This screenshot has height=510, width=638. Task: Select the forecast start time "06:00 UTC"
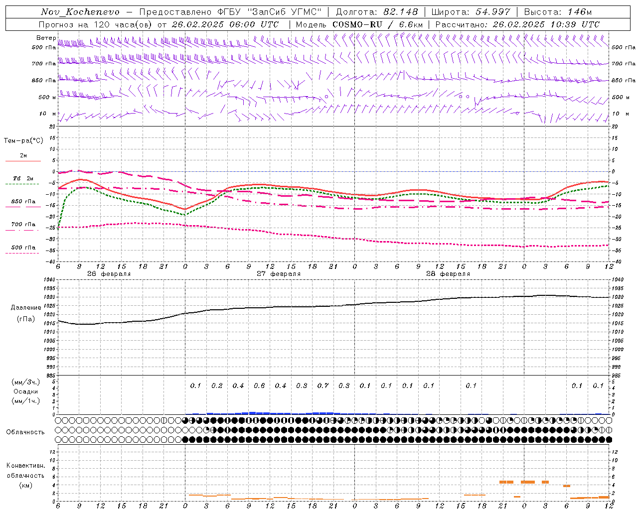250,24
